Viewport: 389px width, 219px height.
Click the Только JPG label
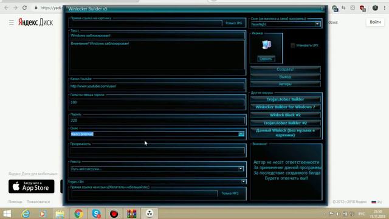coord(233,23)
